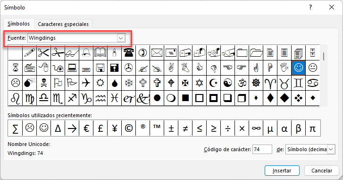Choose the raised open hand symbol
Screen dimensions: 343x180
[x=284, y=68]
